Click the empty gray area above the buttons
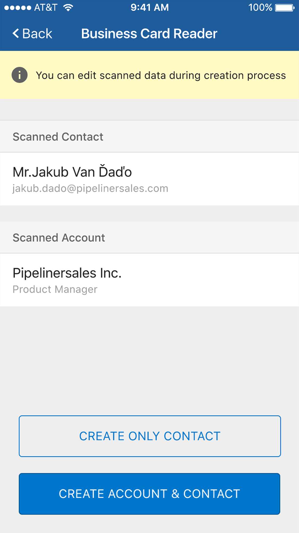The height and width of the screenshot is (533, 299). click(149, 360)
